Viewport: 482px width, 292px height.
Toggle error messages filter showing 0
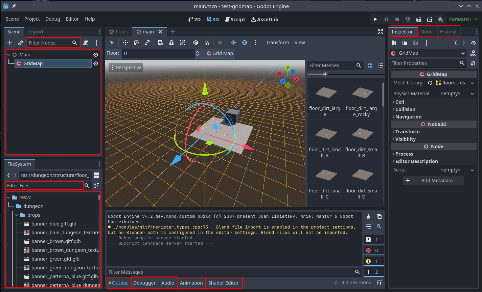[x=373, y=250]
